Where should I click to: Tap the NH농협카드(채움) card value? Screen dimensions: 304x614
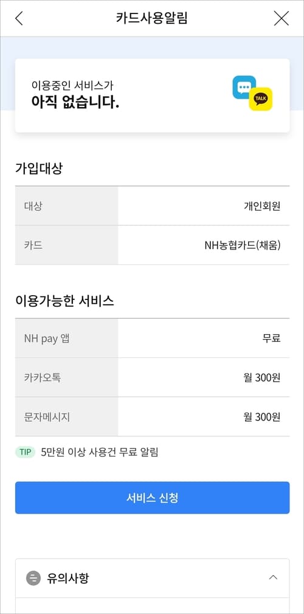(x=243, y=245)
